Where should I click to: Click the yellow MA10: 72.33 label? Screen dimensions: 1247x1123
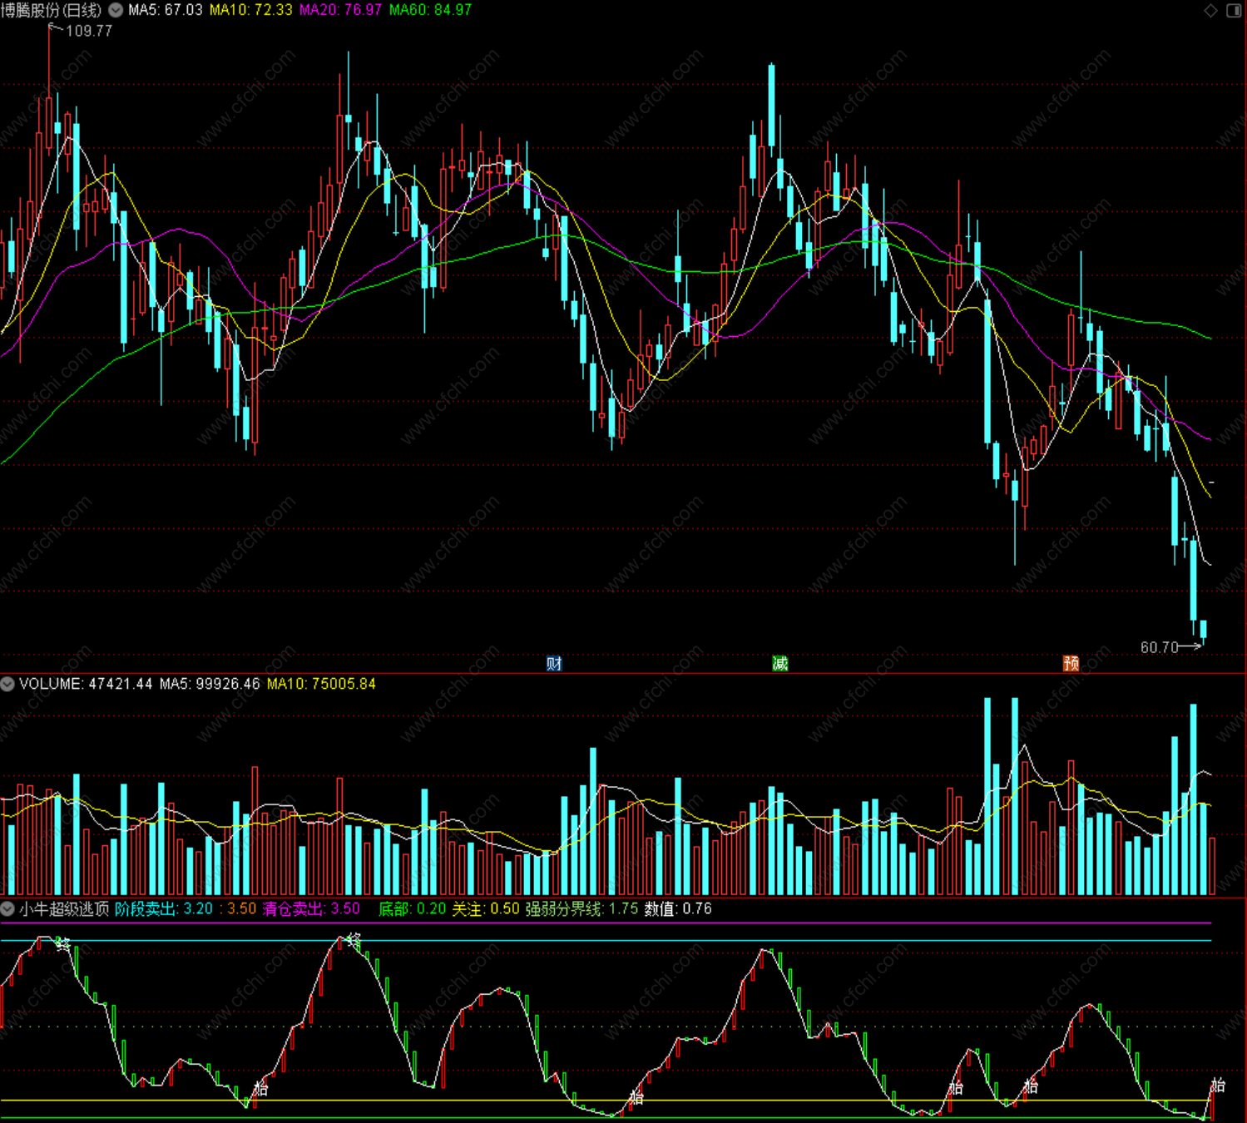click(x=251, y=10)
